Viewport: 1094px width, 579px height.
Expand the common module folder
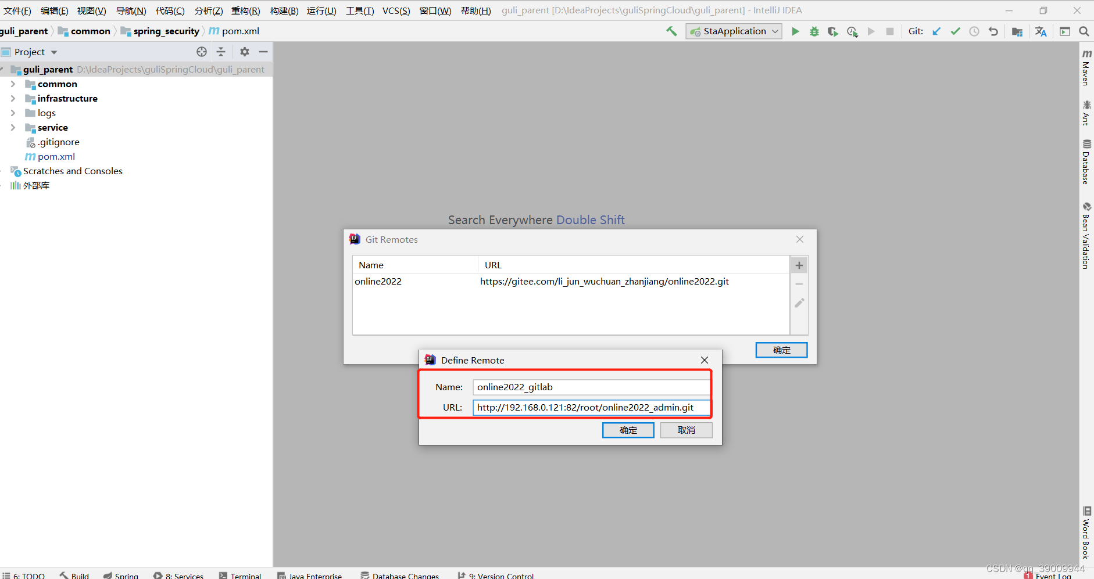[x=13, y=84]
